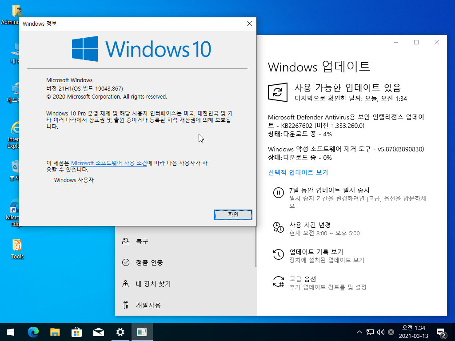
Task: Select 7일 동안 업데이트 일시 중지
Action: pyautogui.click(x=329, y=190)
